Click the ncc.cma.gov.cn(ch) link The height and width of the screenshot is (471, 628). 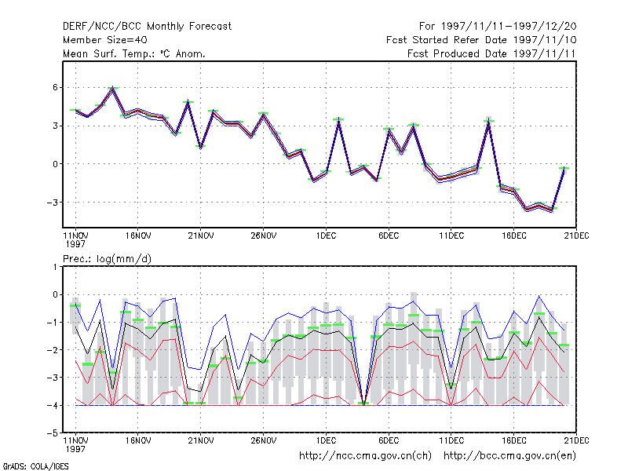(365, 456)
